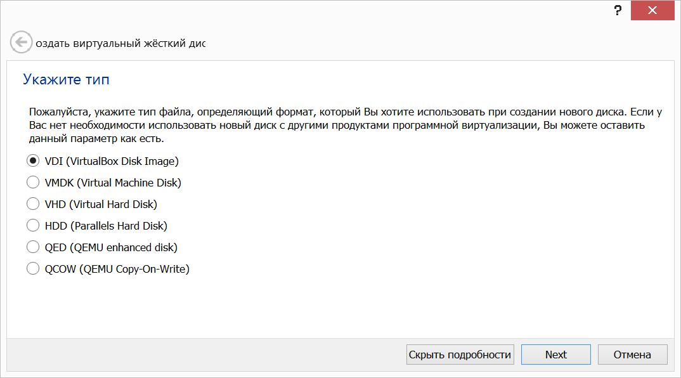Open help with the question mark icon

tap(618, 10)
